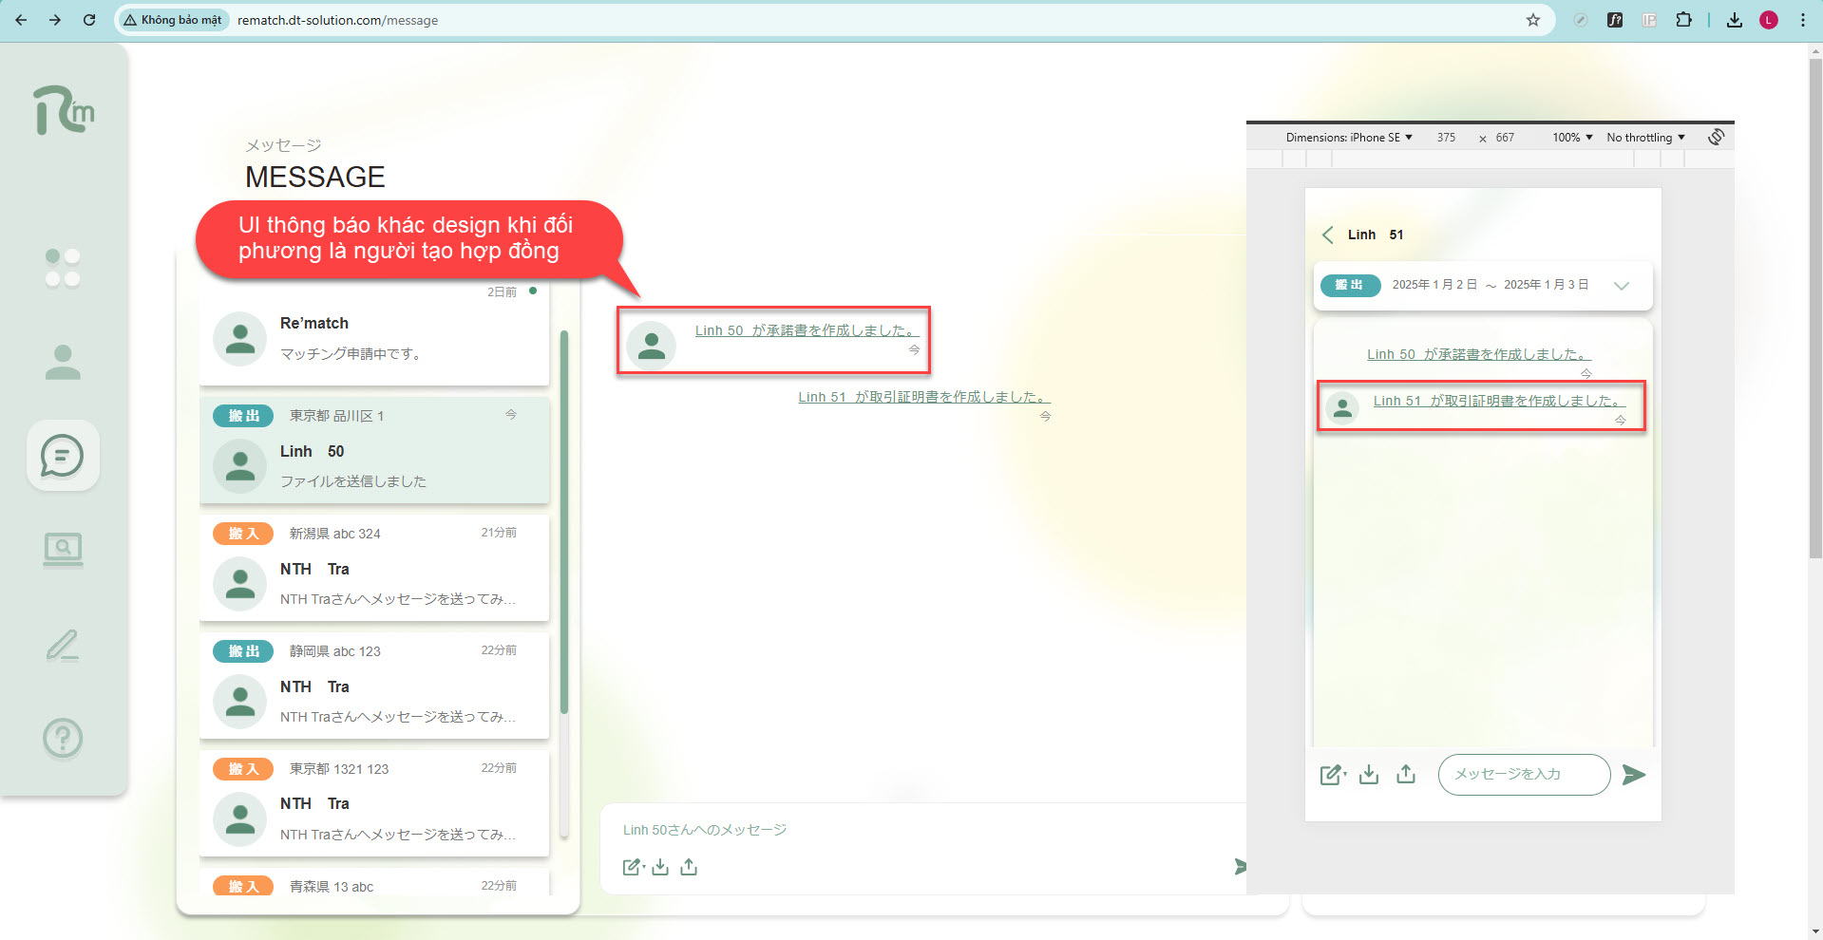Screen dimensions: 1823x940
Task: Click the download icon below desktop message box
Action: pos(660,867)
